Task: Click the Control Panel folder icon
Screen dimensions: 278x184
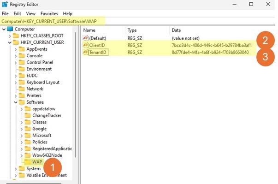Action: [x=22, y=62]
